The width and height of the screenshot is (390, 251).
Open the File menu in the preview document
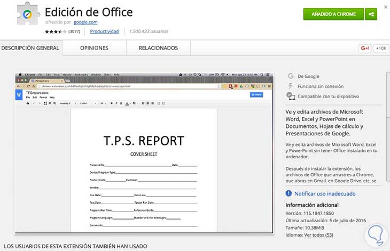pyautogui.click(x=28, y=98)
